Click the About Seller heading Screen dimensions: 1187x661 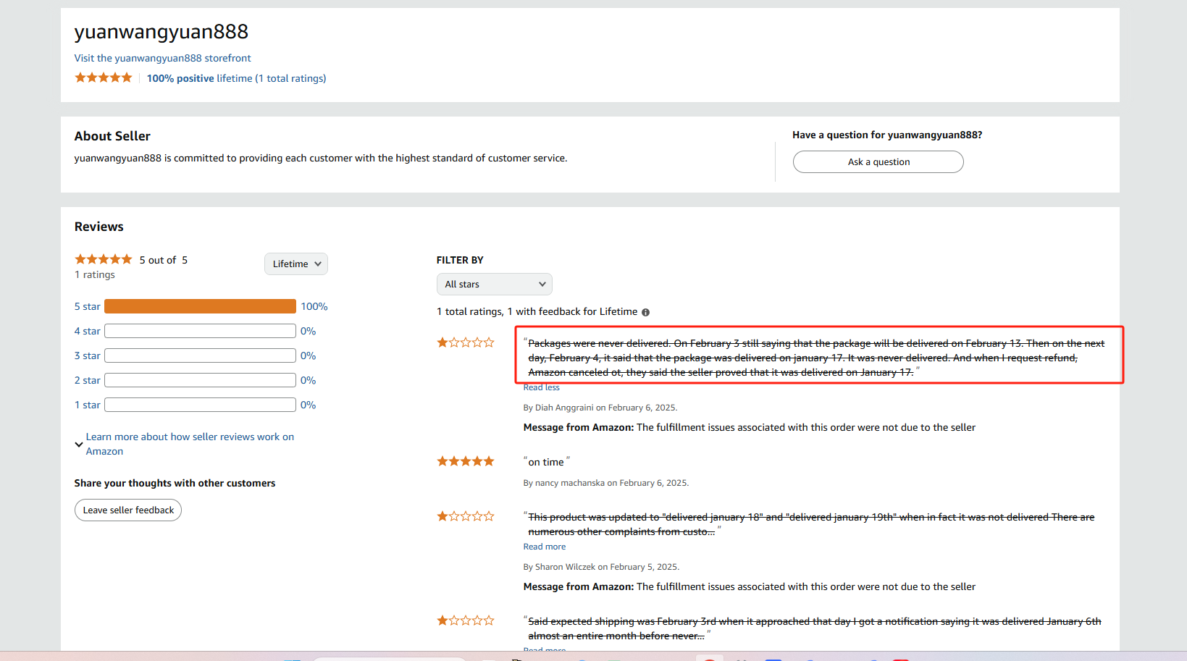(x=112, y=136)
